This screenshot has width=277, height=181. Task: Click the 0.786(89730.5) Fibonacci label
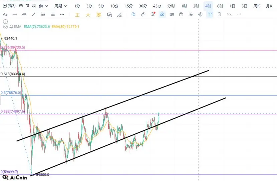[x=13, y=47]
